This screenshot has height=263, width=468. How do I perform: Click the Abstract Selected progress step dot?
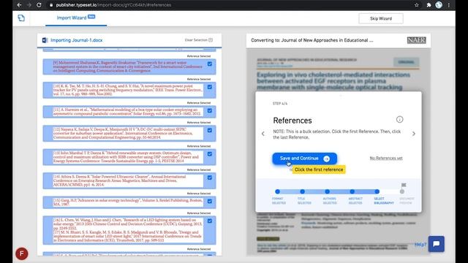click(352, 191)
